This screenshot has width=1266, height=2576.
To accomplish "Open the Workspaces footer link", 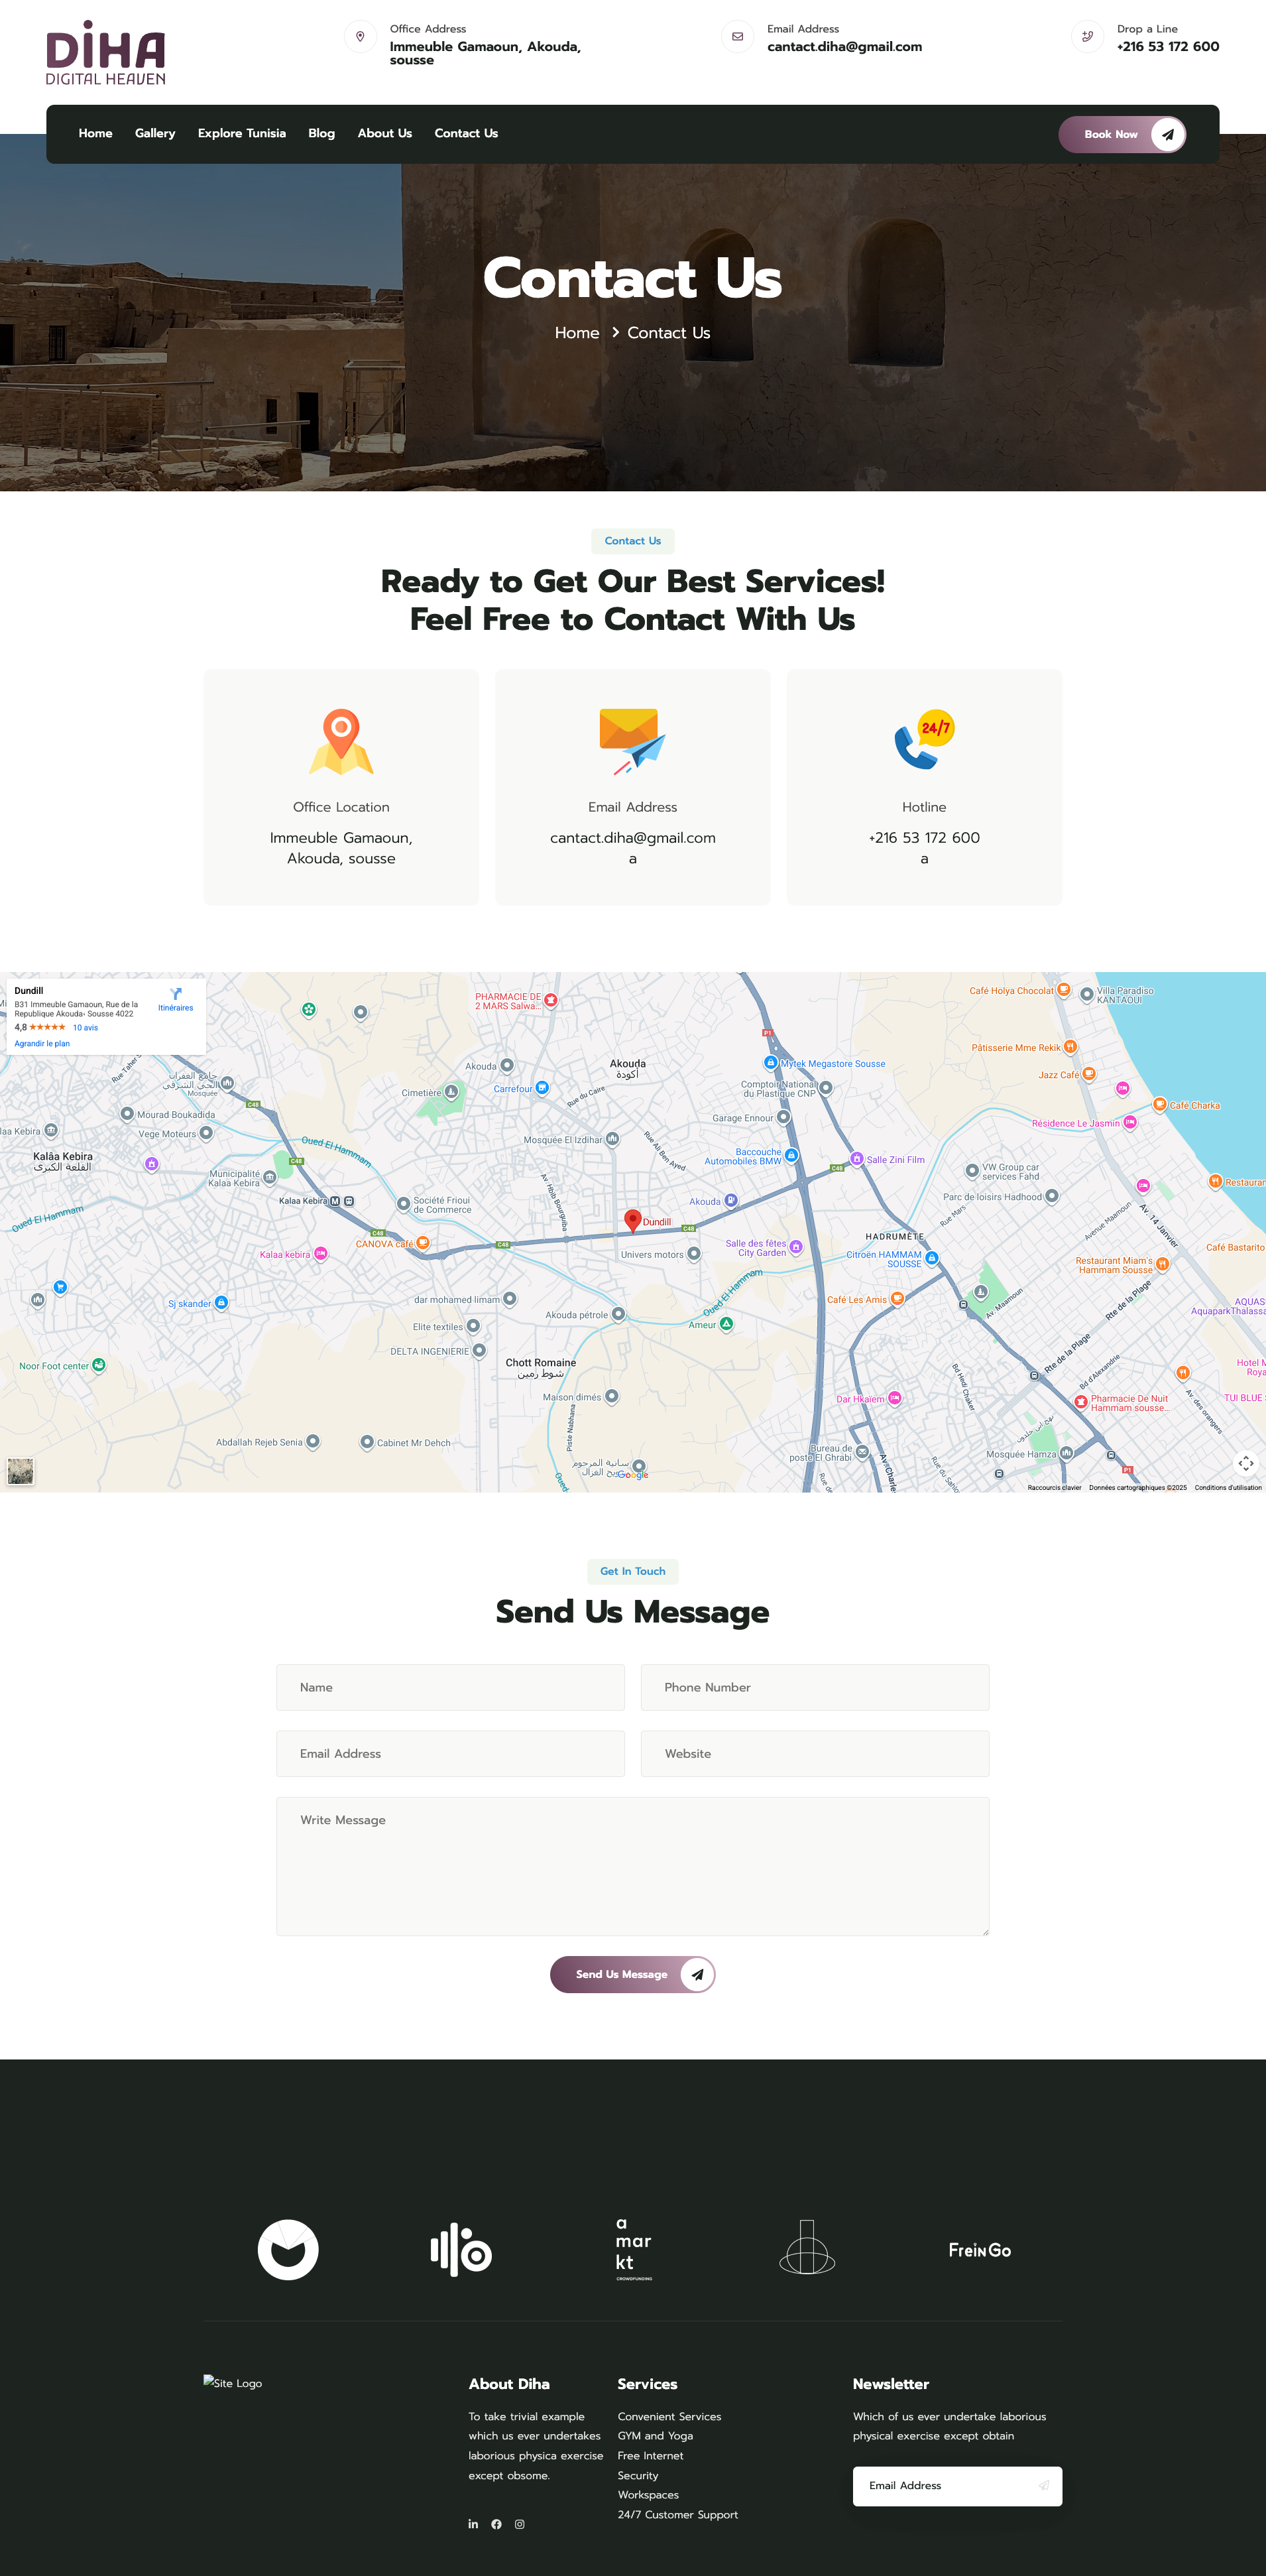I will (x=648, y=2494).
